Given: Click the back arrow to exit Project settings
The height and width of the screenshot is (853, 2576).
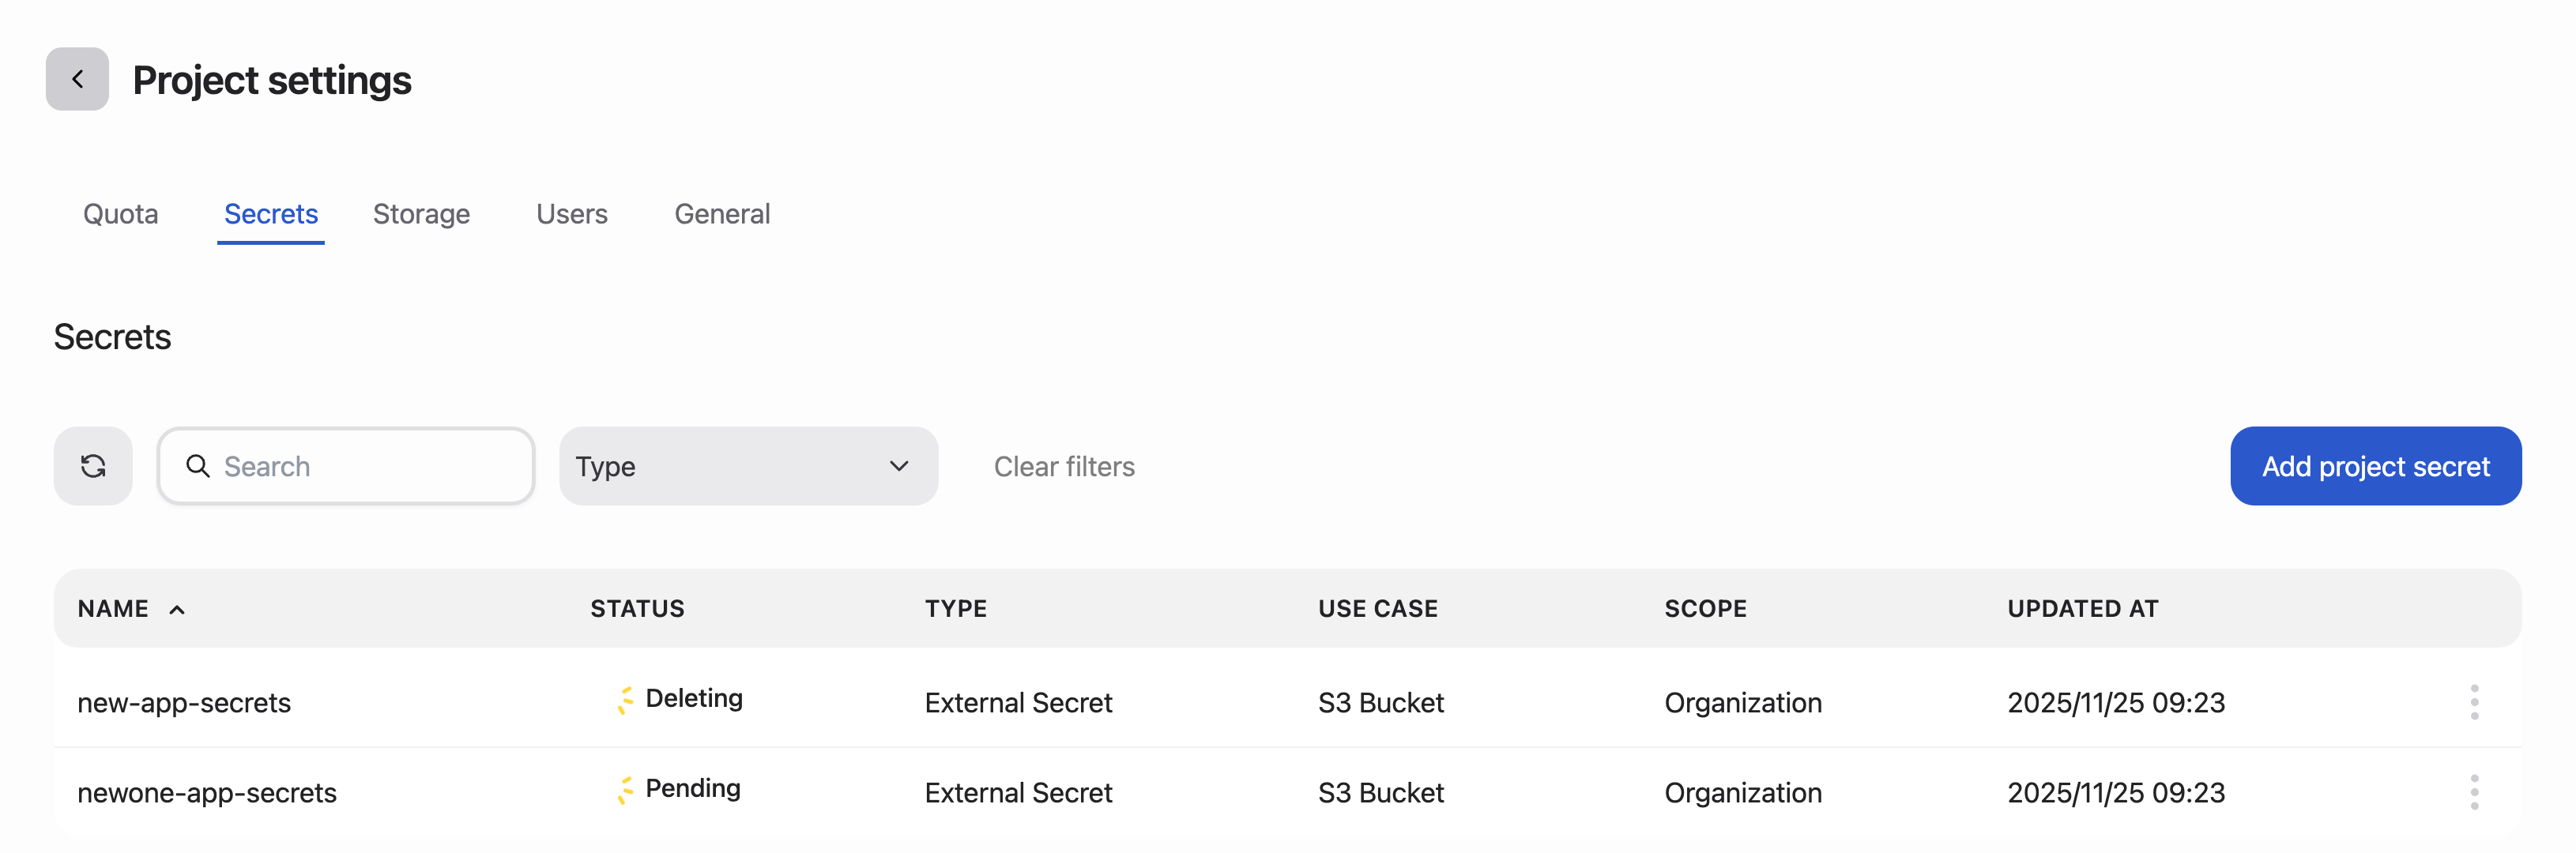Looking at the screenshot, I should tap(77, 79).
